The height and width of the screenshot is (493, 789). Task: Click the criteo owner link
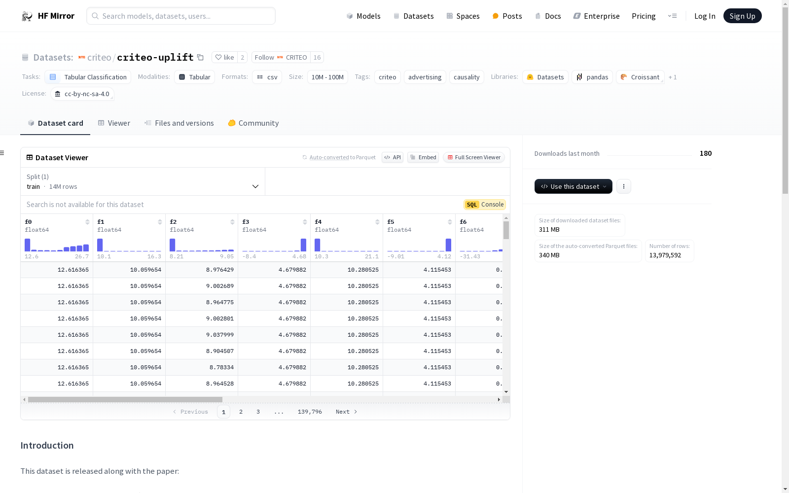coord(99,57)
